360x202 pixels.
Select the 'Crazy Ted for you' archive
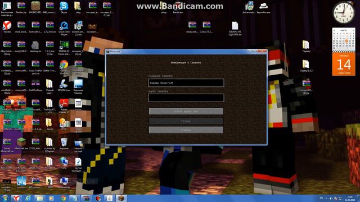coord(35,67)
